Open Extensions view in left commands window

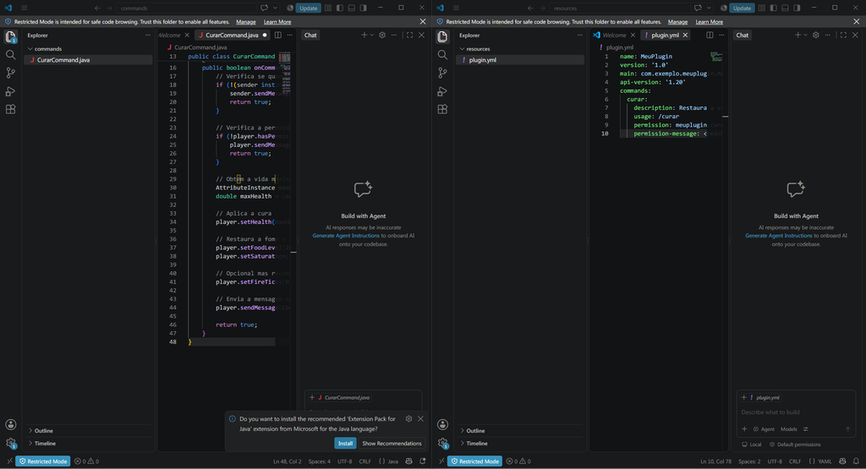pyautogui.click(x=10, y=109)
